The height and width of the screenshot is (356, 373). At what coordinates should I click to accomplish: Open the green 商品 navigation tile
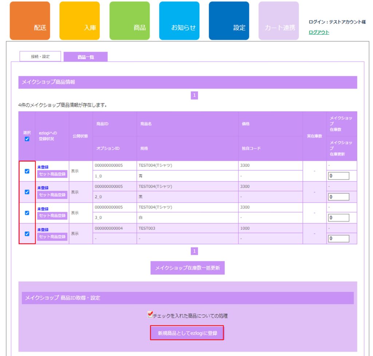(x=129, y=21)
